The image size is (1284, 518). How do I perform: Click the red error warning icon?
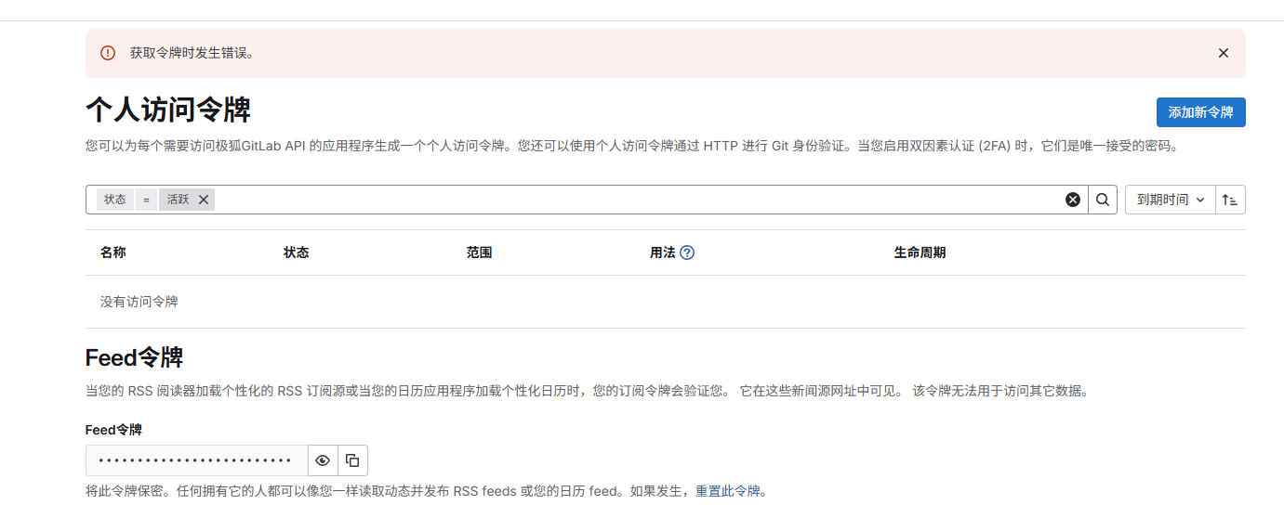[x=108, y=53]
